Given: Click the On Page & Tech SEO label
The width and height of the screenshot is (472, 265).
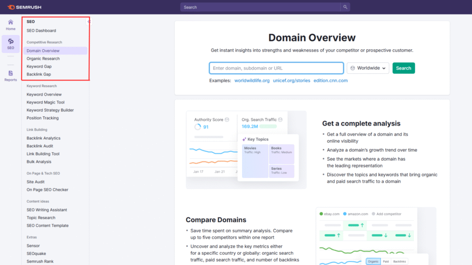Looking at the screenshot, I should click(x=43, y=173).
